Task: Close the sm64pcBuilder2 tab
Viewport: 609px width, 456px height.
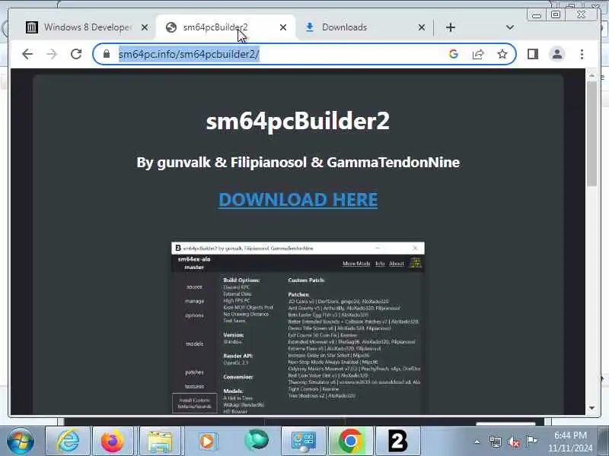Action: pos(283,27)
